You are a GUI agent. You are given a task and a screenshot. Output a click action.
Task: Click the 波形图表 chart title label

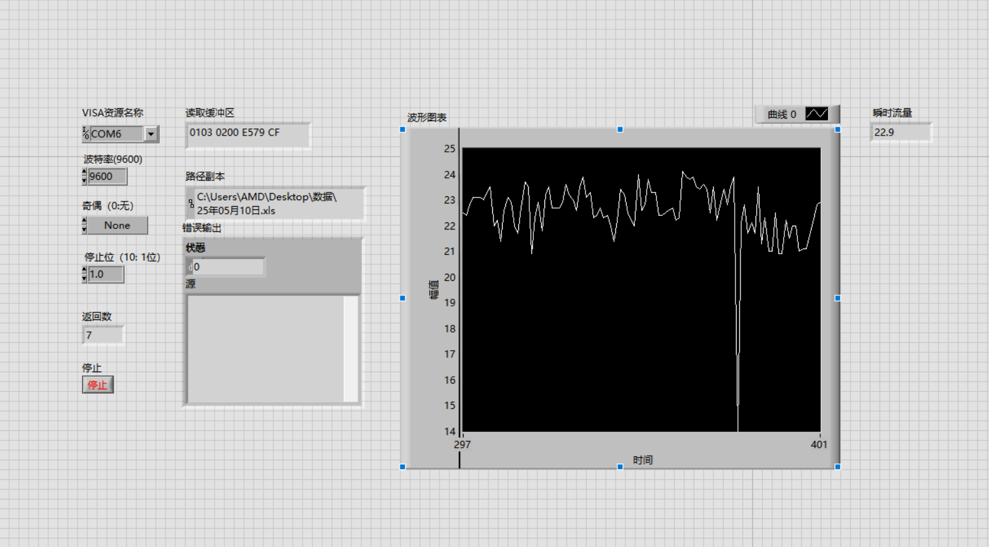[x=427, y=117]
